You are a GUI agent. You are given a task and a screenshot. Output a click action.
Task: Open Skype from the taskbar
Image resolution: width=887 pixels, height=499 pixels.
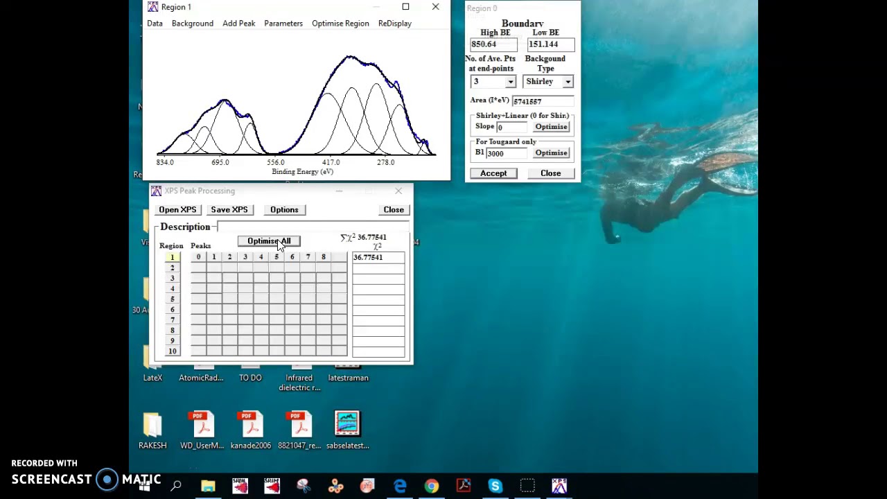(495, 486)
